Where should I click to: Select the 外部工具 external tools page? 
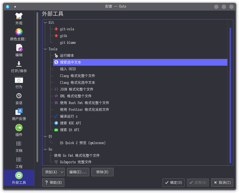[x=19, y=178]
